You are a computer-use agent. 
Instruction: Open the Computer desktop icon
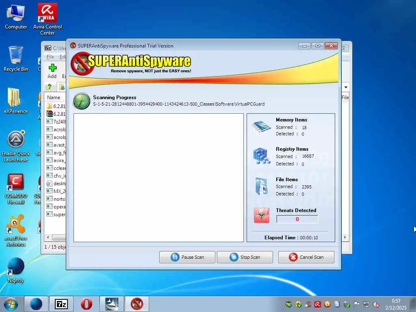16,16
